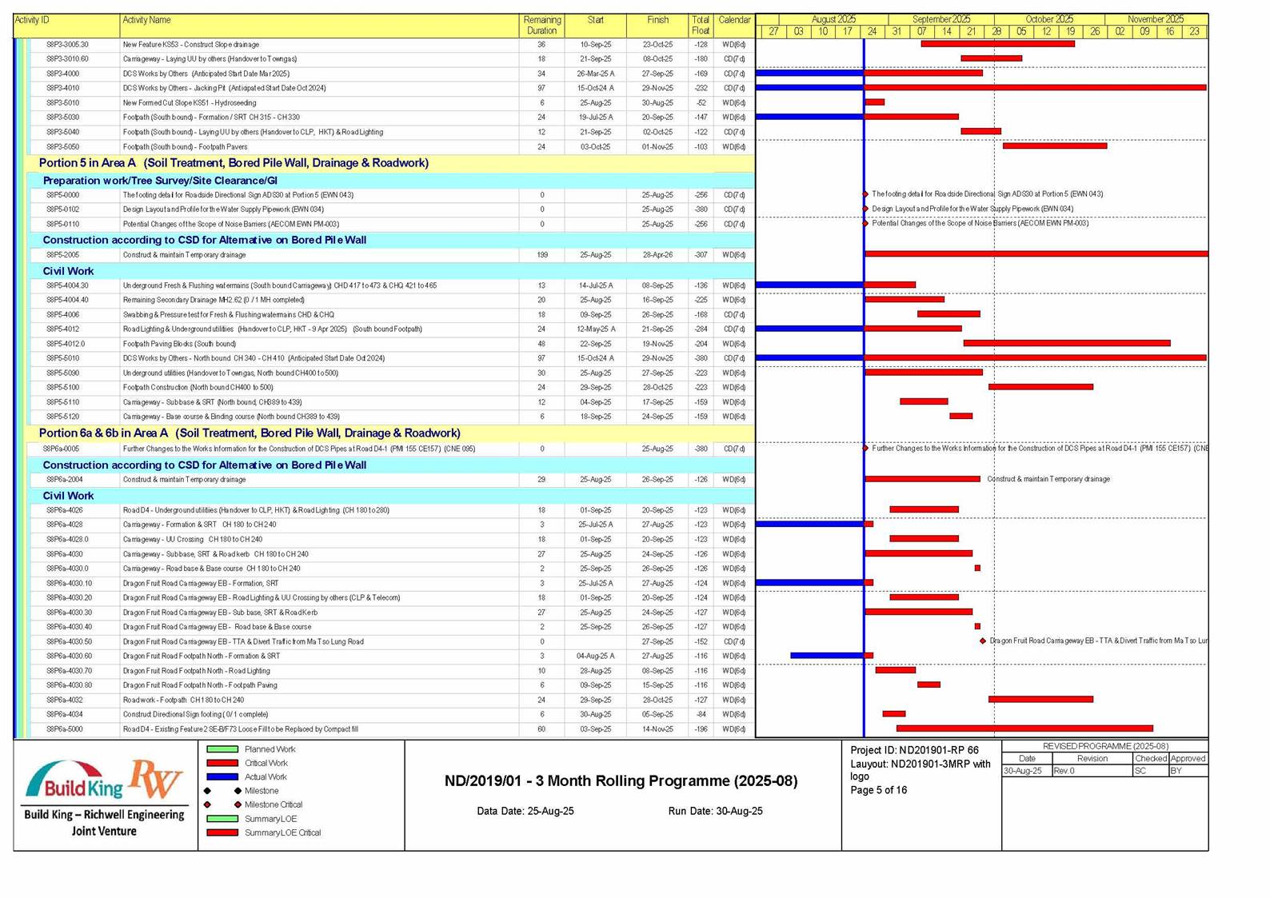1270x898 pixels.
Task: Click the 'Construct Directional Sign footing' activity name
Action: point(195,715)
